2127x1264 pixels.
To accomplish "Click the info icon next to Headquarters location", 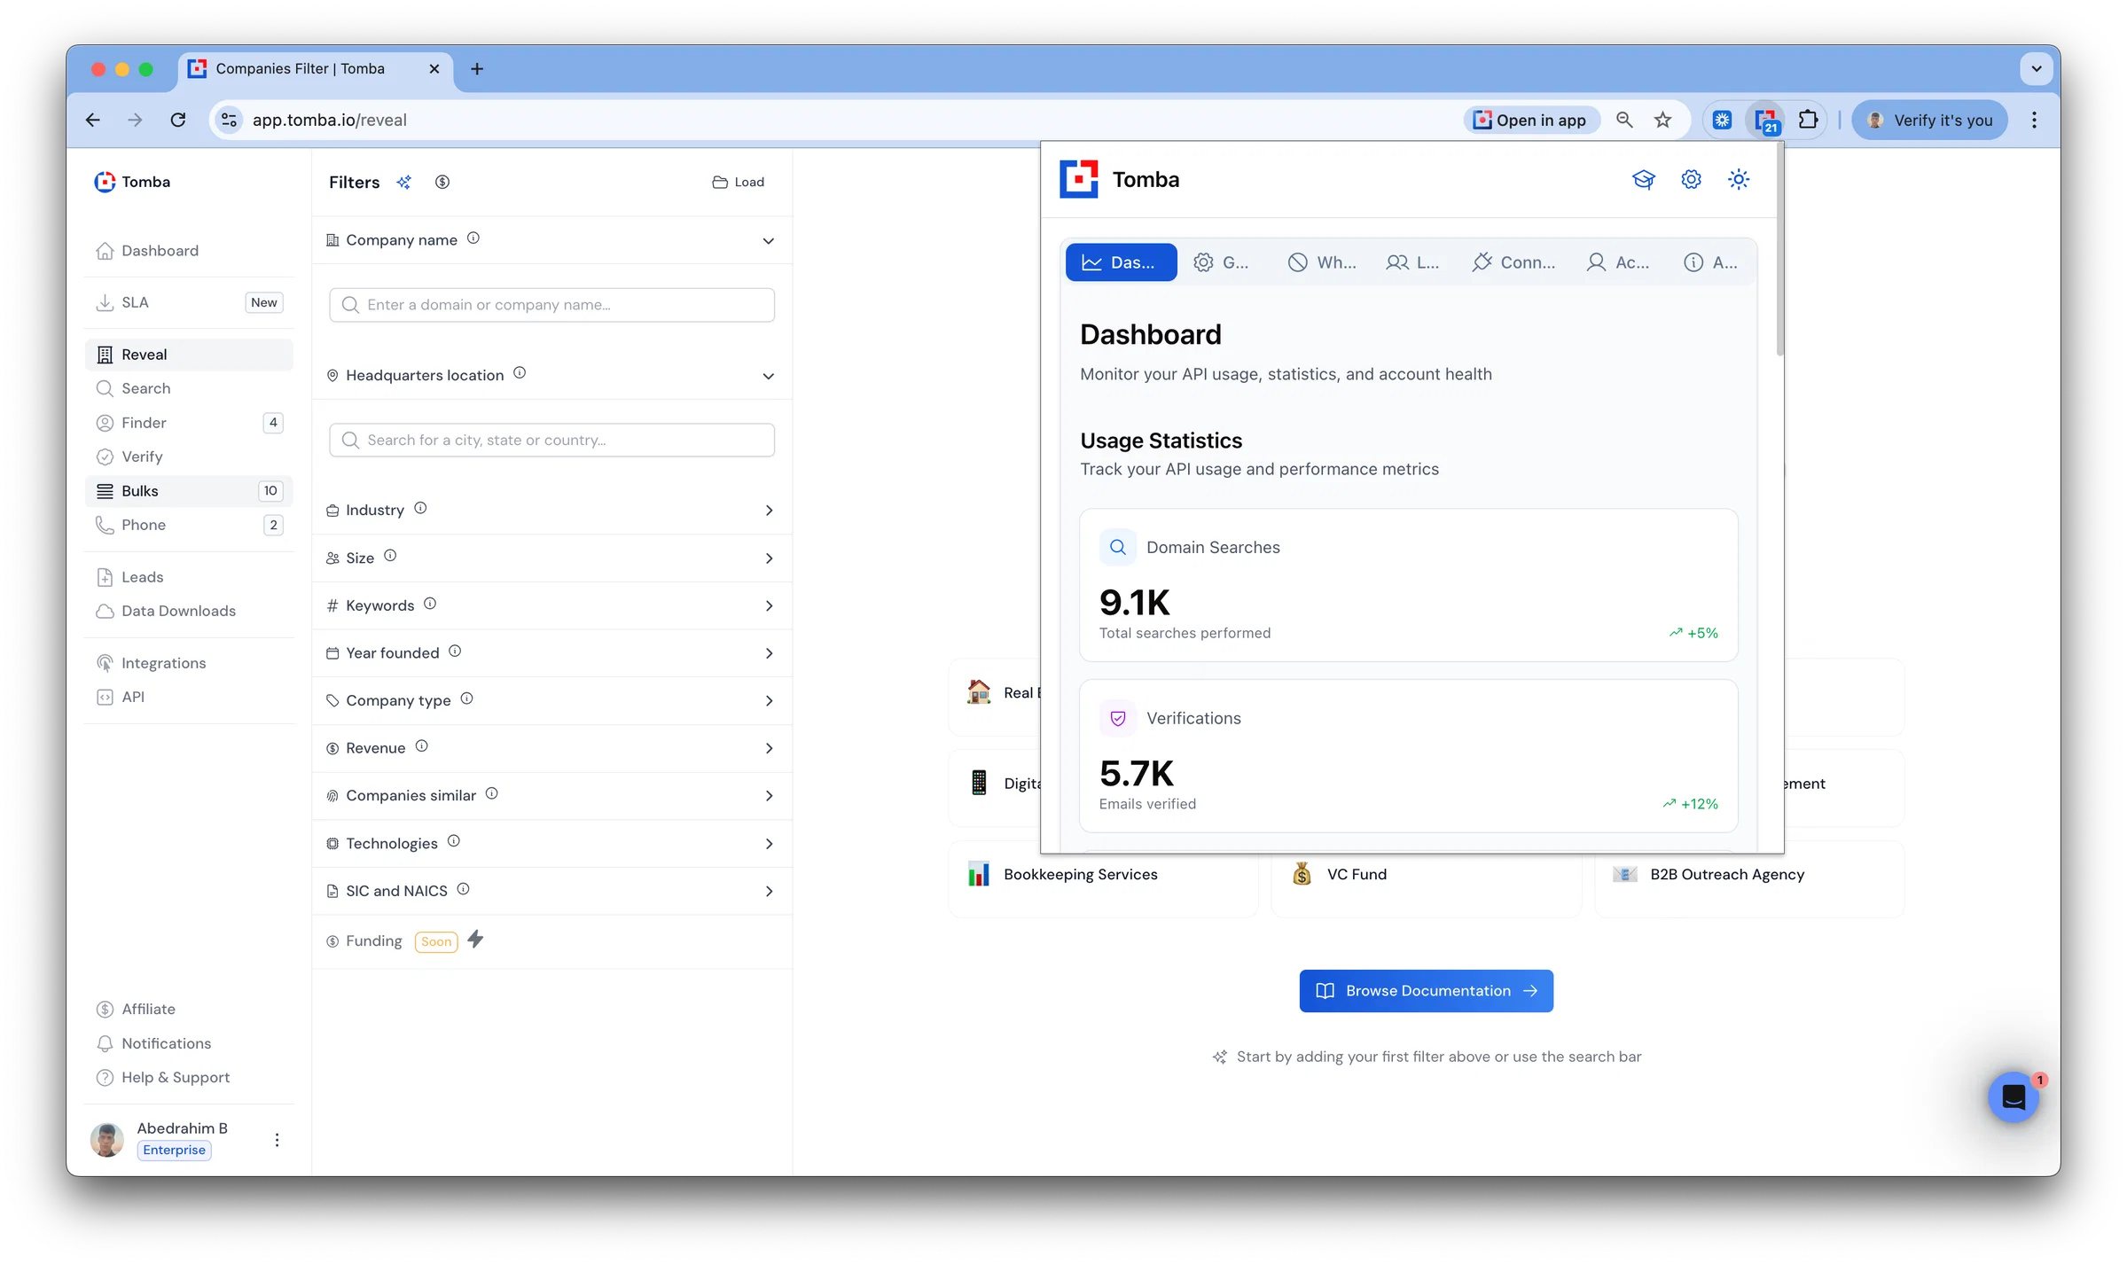I will pyautogui.click(x=520, y=373).
